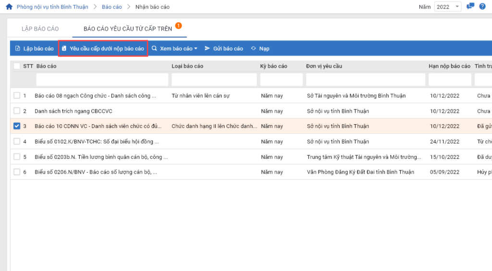
Task: Switch to the Lập báo cáo tab
Action: (x=40, y=29)
